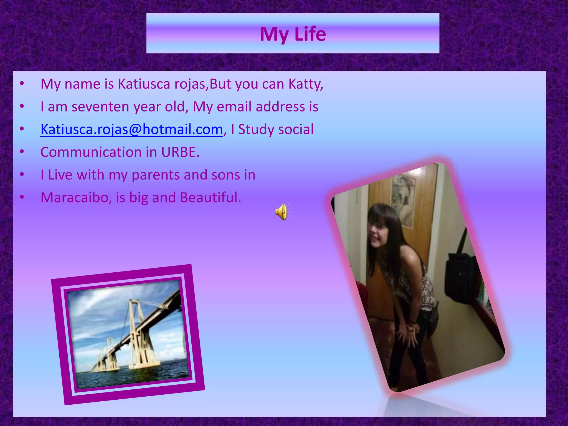Click the bridge photo thumbnail
568x426 pixels.
(x=128, y=334)
